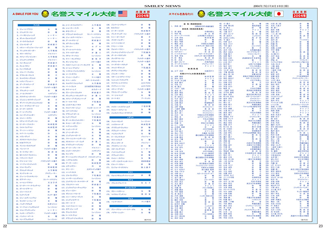Click the '事務局長' heading

[193, 69]
